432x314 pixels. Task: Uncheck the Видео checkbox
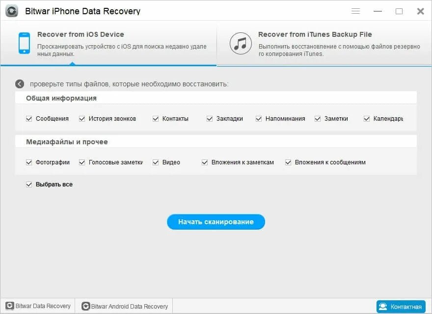(156, 162)
